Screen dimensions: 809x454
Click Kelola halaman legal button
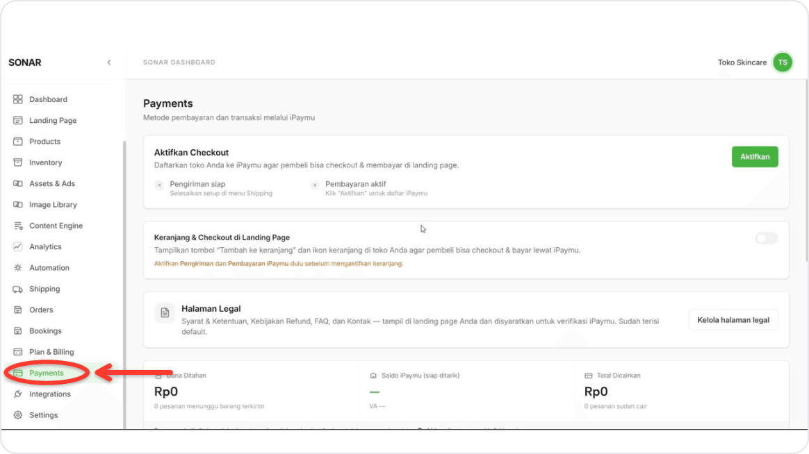(x=733, y=320)
